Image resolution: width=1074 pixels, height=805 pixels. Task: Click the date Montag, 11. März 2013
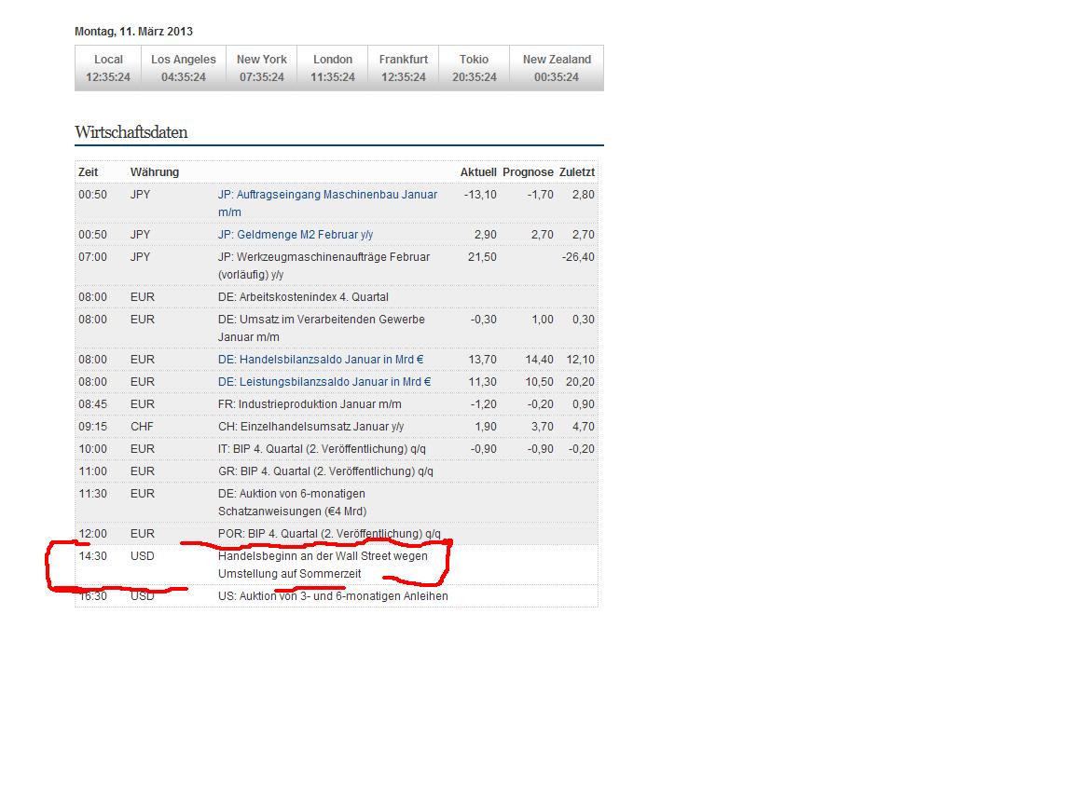click(133, 32)
